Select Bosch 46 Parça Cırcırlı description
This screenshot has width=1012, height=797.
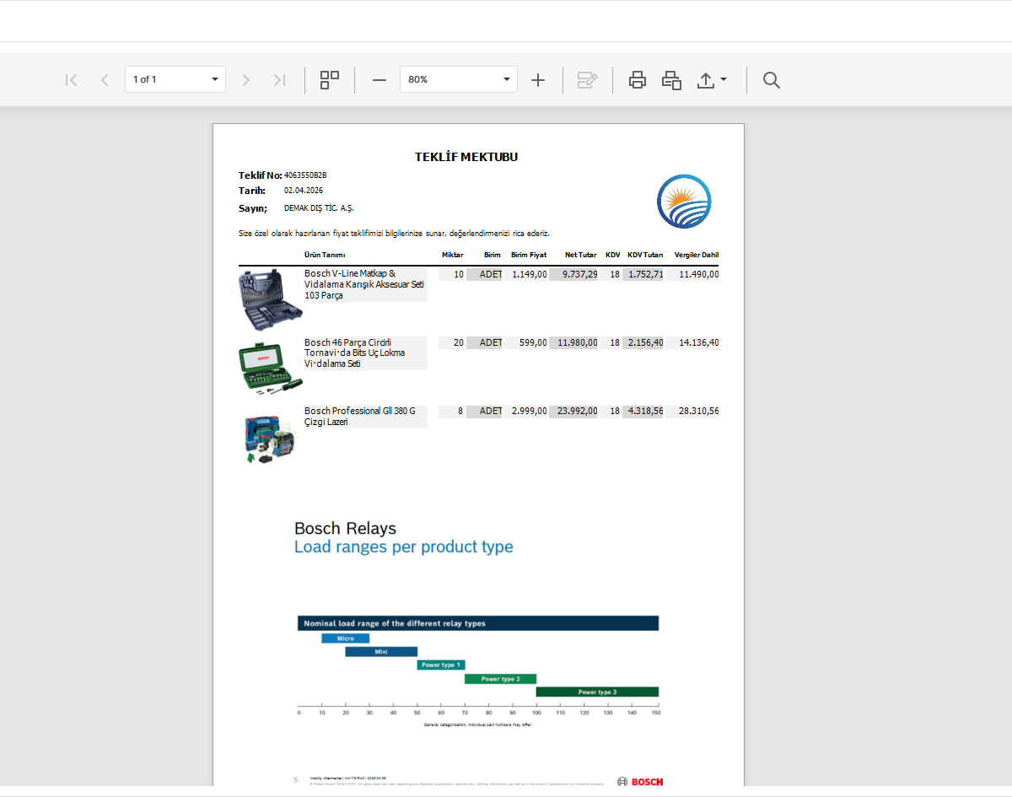pos(366,353)
